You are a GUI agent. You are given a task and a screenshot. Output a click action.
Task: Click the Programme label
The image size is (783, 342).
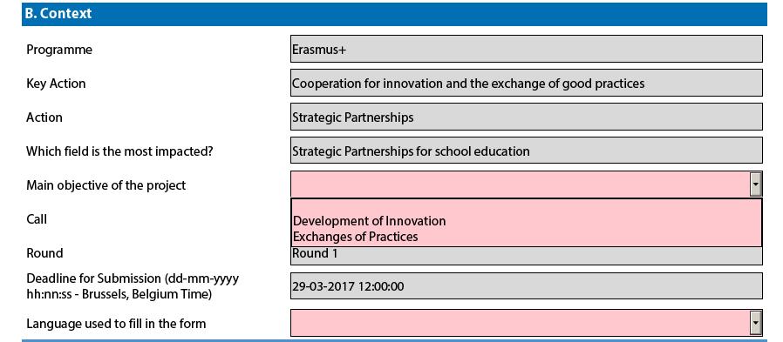click(x=59, y=50)
